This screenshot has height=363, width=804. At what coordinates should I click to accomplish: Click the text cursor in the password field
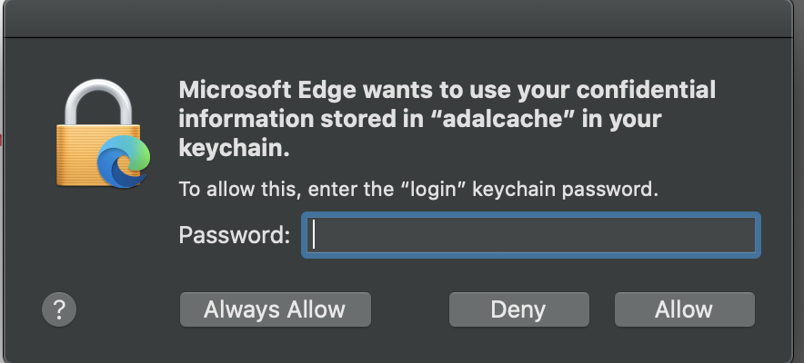[314, 236]
